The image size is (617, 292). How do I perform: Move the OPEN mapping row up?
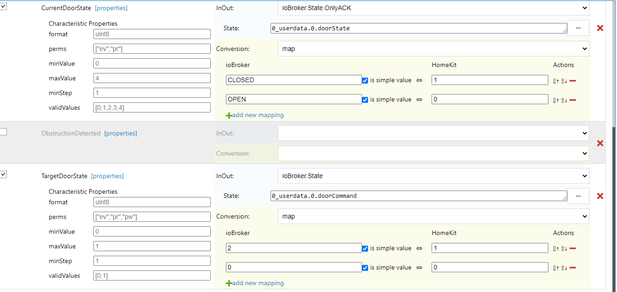[x=556, y=100]
